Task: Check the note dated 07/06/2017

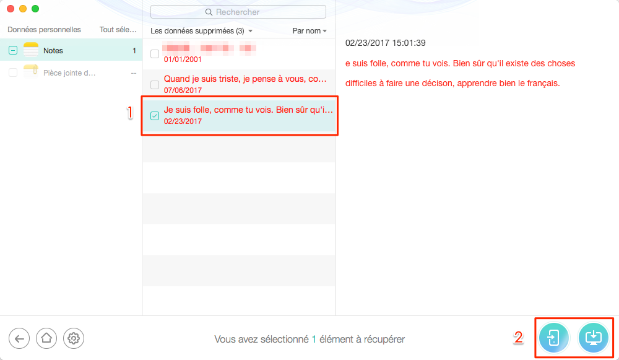Action: tap(155, 84)
